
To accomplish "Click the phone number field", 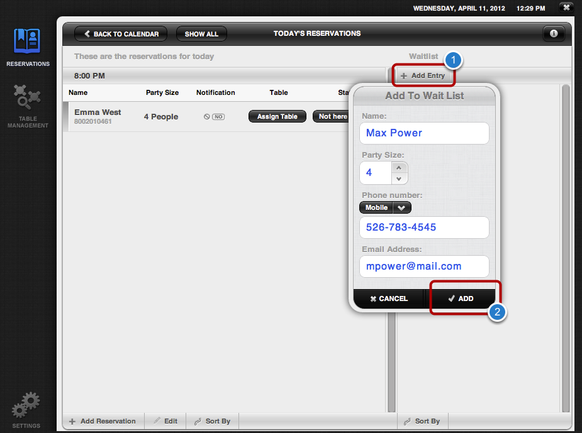I will point(424,227).
